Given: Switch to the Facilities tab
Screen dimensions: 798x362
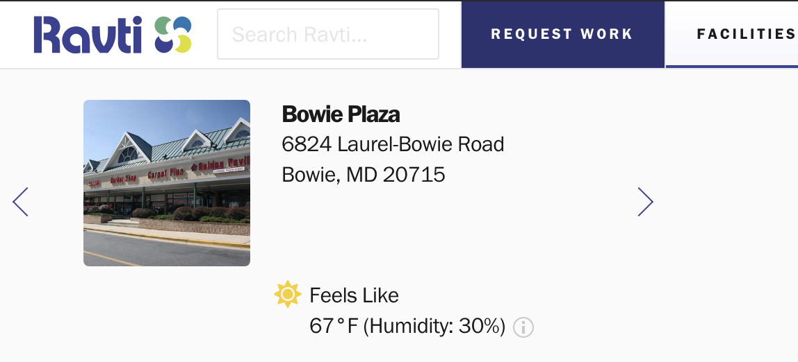Looking at the screenshot, I should 732,34.
